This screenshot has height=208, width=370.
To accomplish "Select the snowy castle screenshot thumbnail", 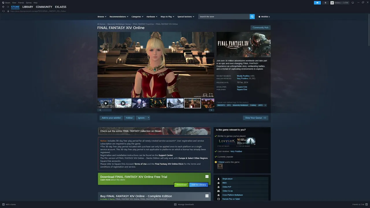I will [x=175, y=103].
